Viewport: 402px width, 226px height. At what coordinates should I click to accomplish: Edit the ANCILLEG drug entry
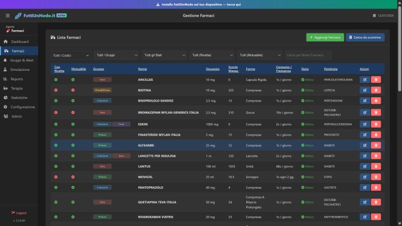(365, 80)
